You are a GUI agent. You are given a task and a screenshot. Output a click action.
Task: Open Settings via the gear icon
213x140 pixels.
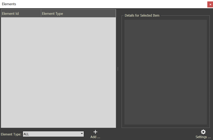(203, 132)
